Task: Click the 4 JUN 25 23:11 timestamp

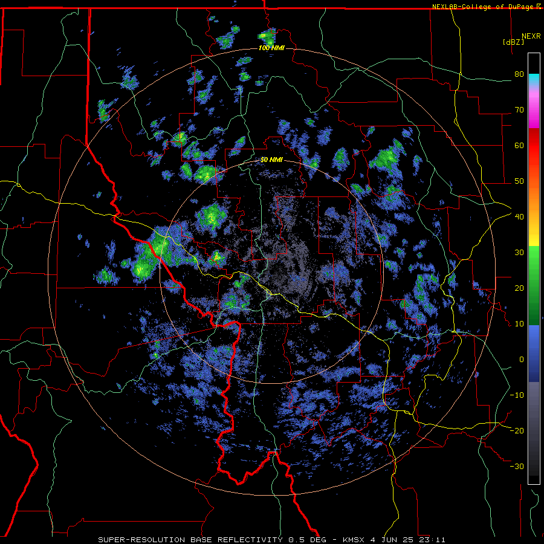Action: pos(409,540)
